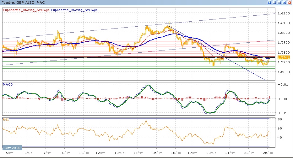293x158 pixels.
Task: Select the 25/Пн date on time axis
Action: coord(267,152)
